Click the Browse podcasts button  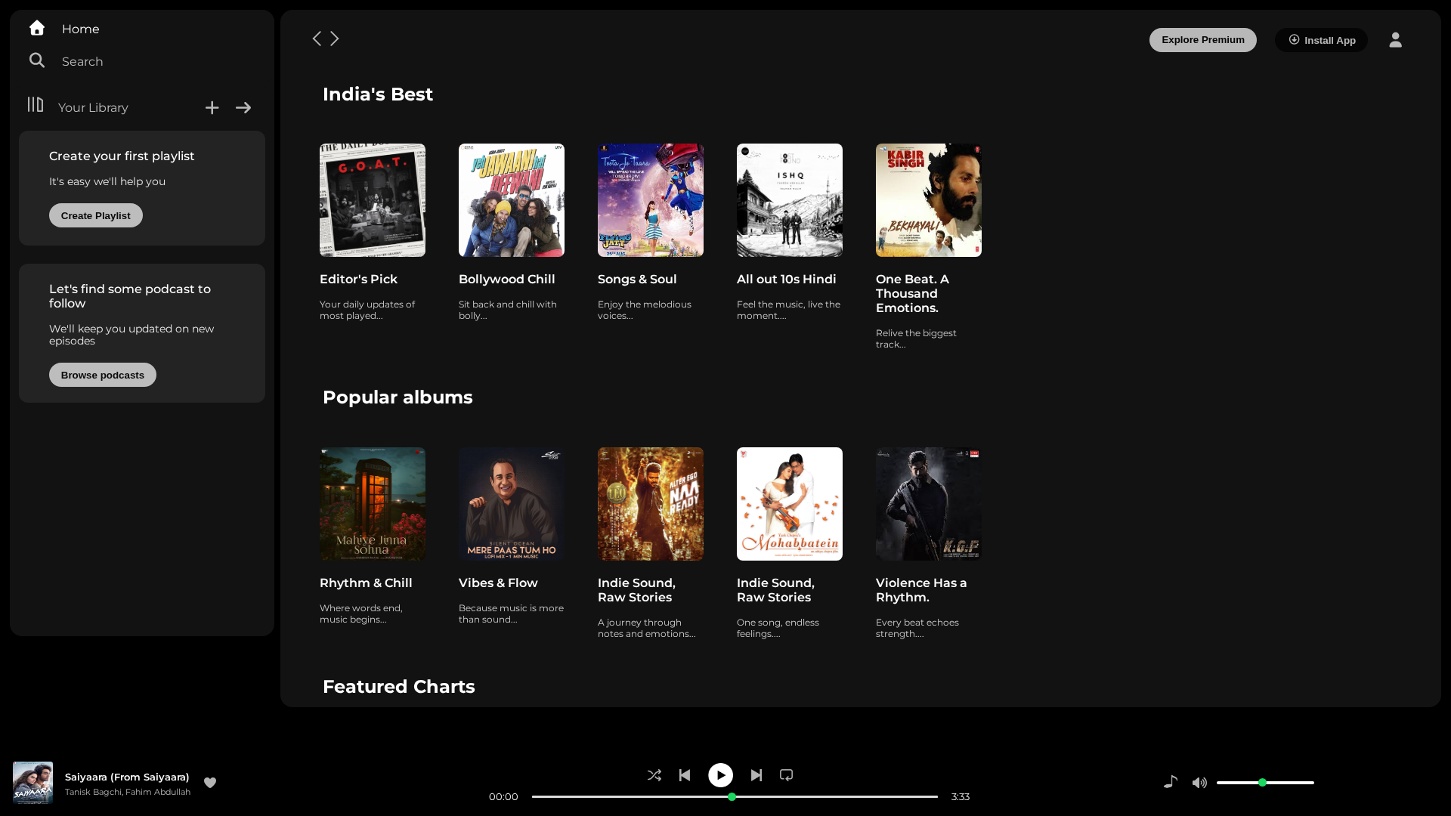103,375
